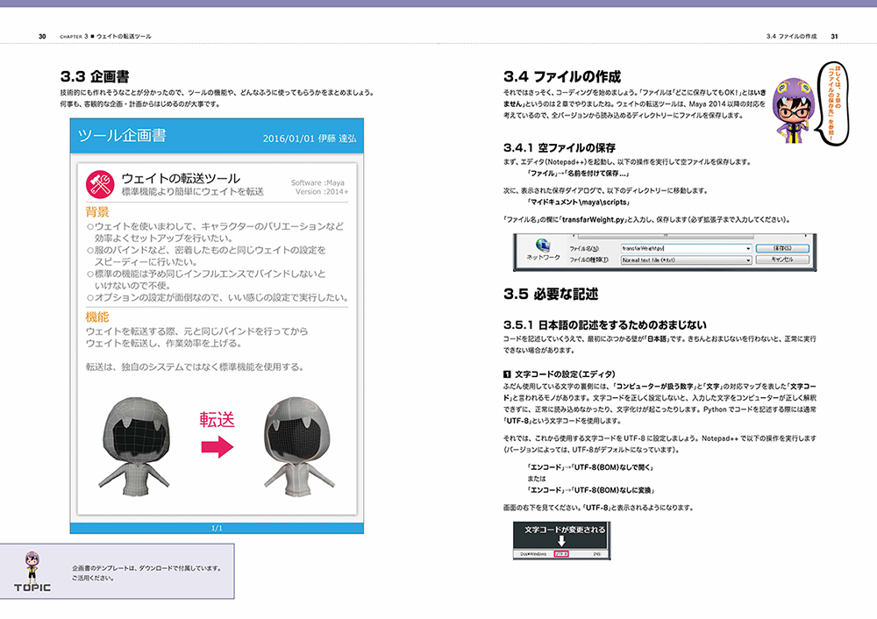
Task: Click the purple-hooded mascot beside the speech bubble
Action: (x=792, y=110)
